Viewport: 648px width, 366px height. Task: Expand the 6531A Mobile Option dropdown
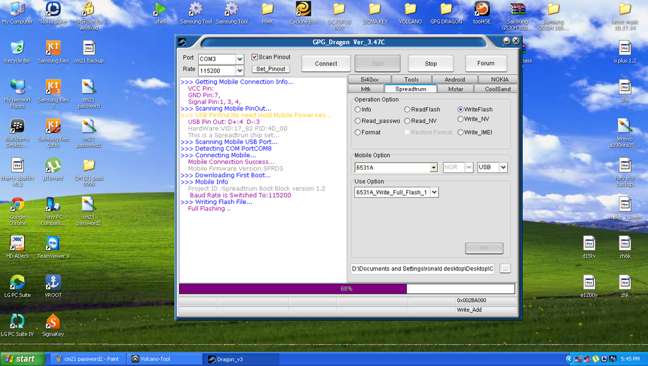coord(433,168)
